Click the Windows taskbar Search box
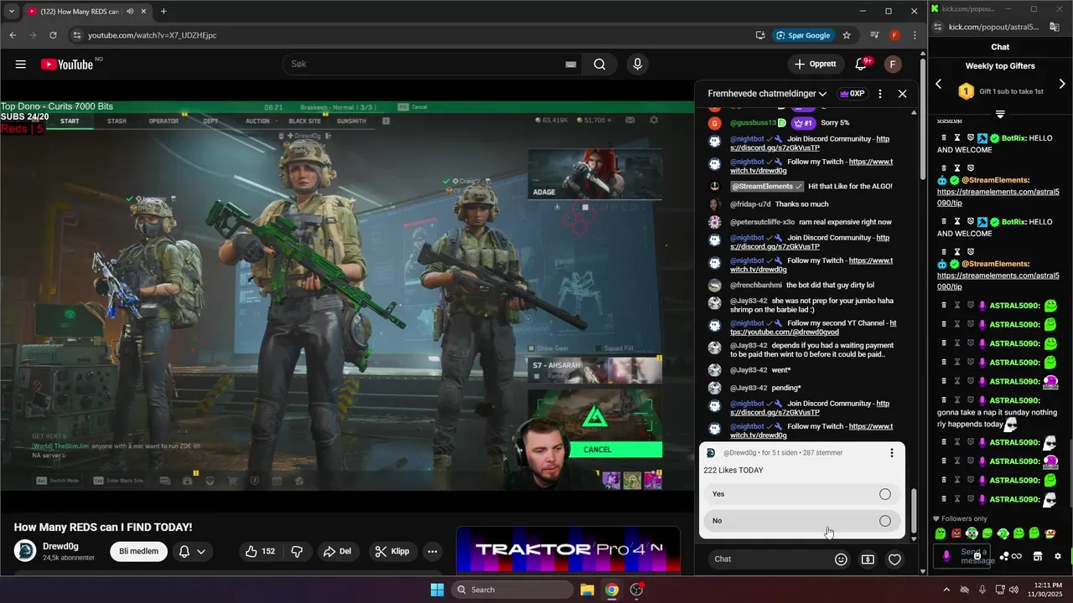This screenshot has height=603, width=1073. pos(512,590)
